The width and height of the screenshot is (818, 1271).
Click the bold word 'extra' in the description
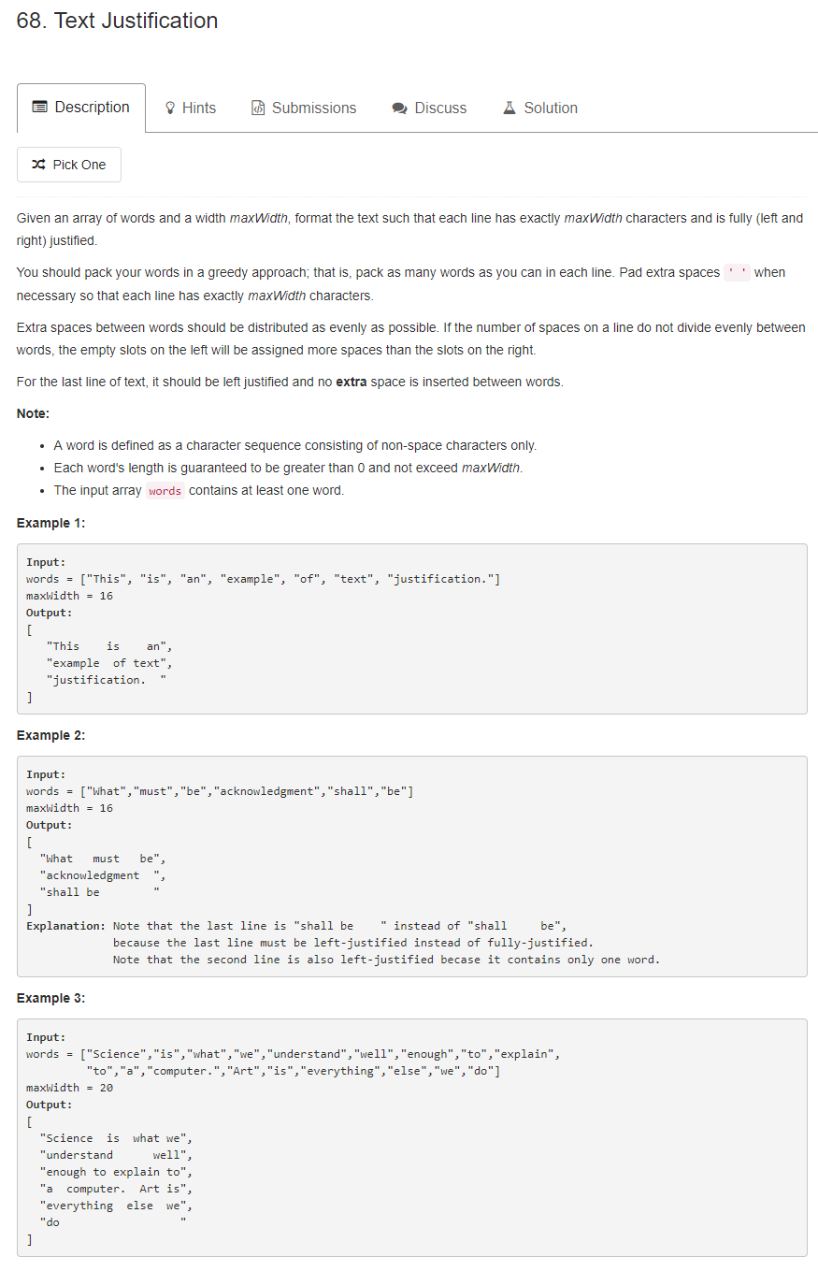coord(352,382)
